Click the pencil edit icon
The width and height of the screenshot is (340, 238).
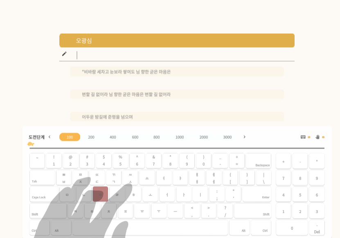[64, 54]
